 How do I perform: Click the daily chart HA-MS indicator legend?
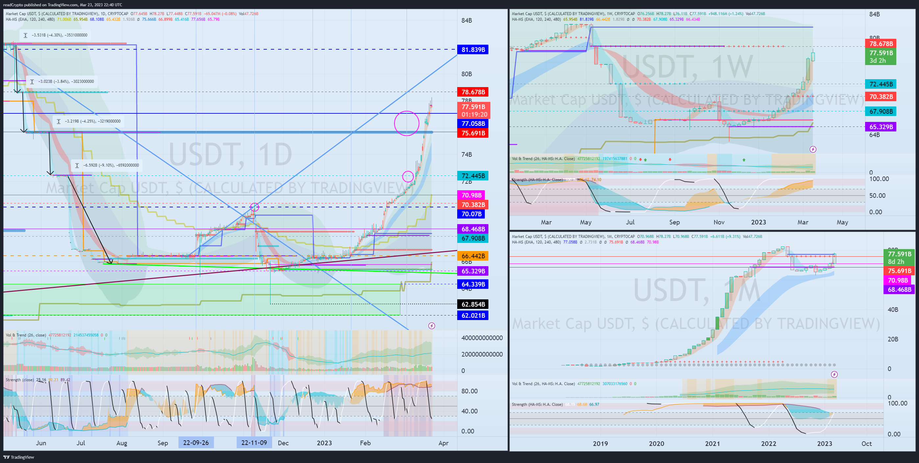pos(112,19)
